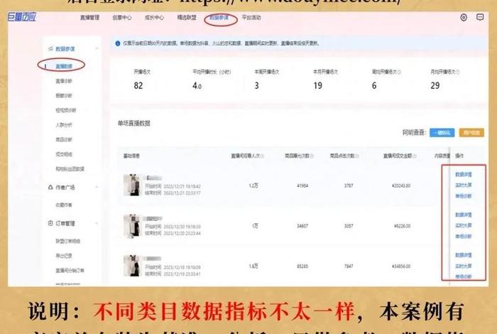Open the target icon in top-right header

pyautogui.click(x=464, y=18)
